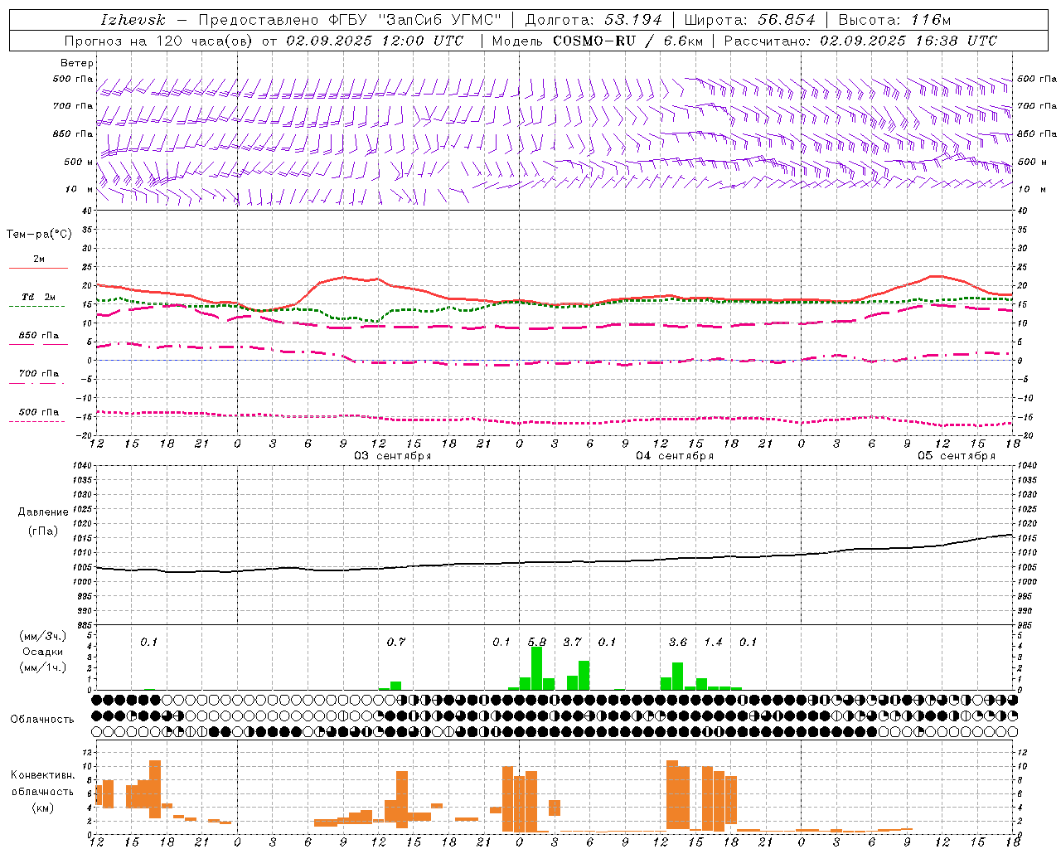Click the Высота: 116м value
The height and width of the screenshot is (849, 1061).
tap(894, 20)
